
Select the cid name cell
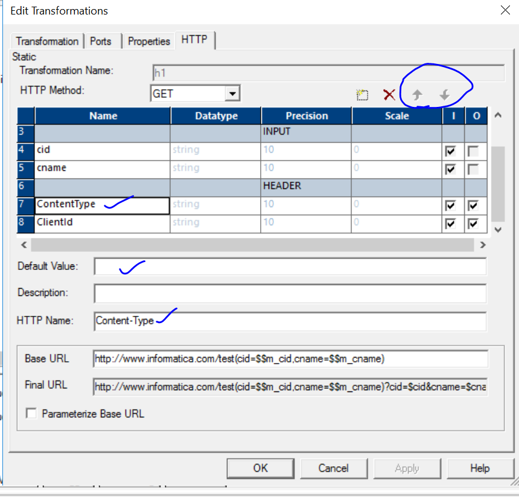pyautogui.click(x=102, y=152)
